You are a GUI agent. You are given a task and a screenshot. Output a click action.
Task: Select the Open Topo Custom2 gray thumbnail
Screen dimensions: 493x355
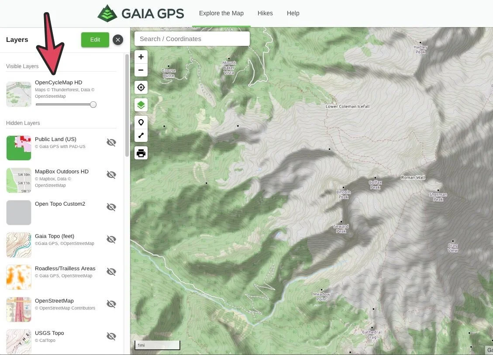19,213
